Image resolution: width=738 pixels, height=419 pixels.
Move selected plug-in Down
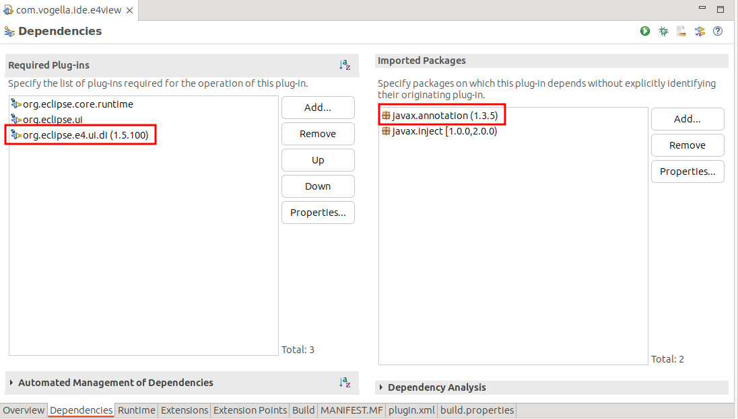pyautogui.click(x=318, y=186)
